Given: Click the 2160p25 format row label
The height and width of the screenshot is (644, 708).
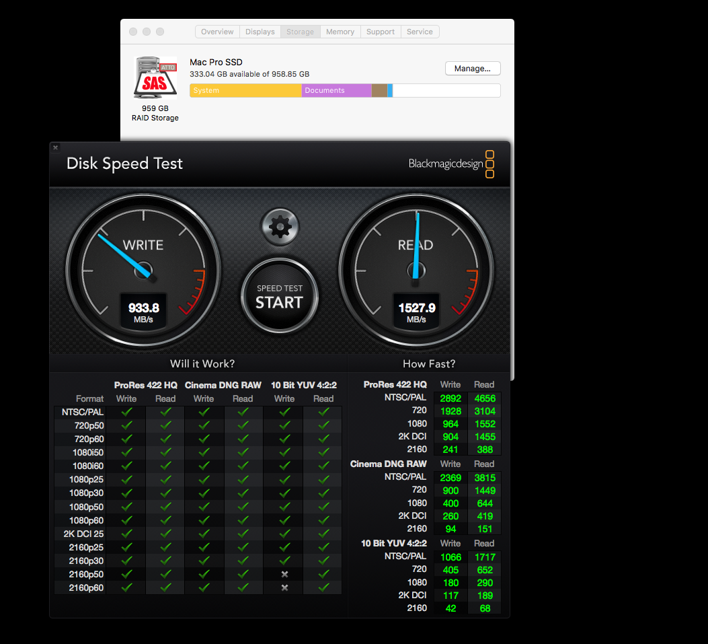Looking at the screenshot, I should (86, 548).
